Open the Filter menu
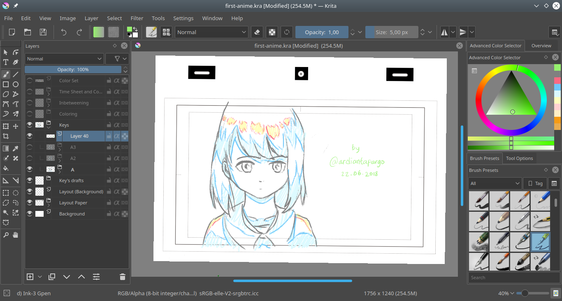This screenshot has width=562, height=301. (x=137, y=18)
